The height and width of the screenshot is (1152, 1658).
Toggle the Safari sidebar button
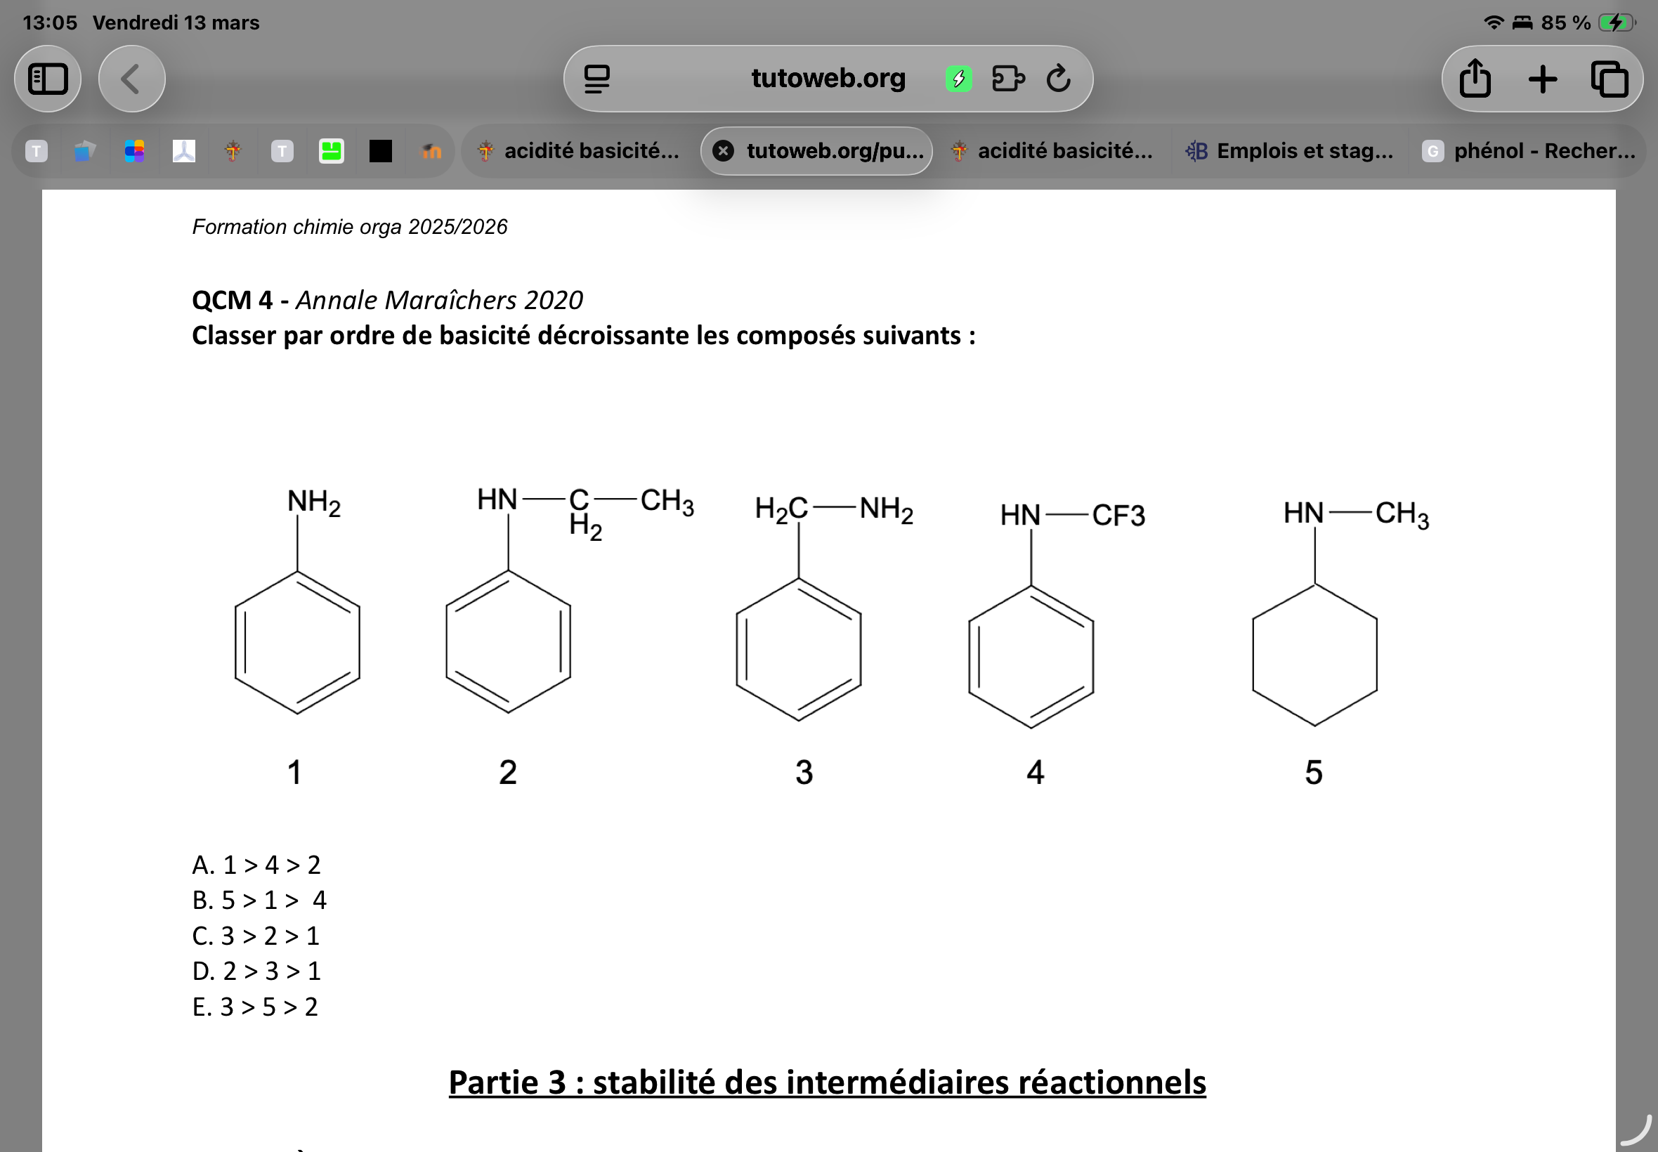[48, 79]
